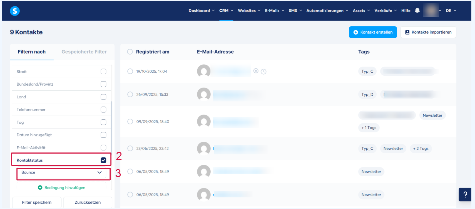This screenshot has height=209, width=475.
Task: Uncheck the Kontaktstatus filter checkbox
Action: point(103,160)
